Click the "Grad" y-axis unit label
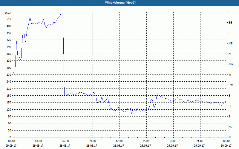Viewport: 239px width, 149px height. point(8,13)
